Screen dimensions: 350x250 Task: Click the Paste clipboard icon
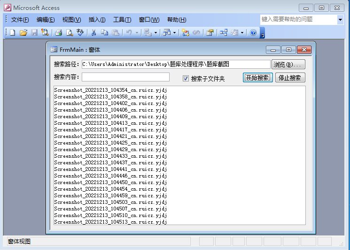116,32
